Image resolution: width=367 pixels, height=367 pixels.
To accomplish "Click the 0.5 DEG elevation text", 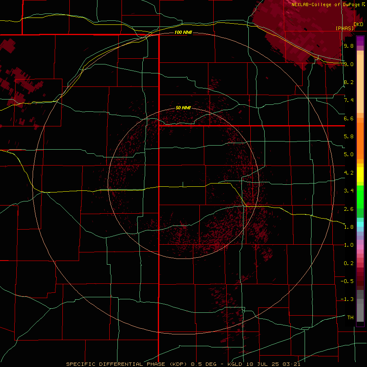I will click(205, 364).
